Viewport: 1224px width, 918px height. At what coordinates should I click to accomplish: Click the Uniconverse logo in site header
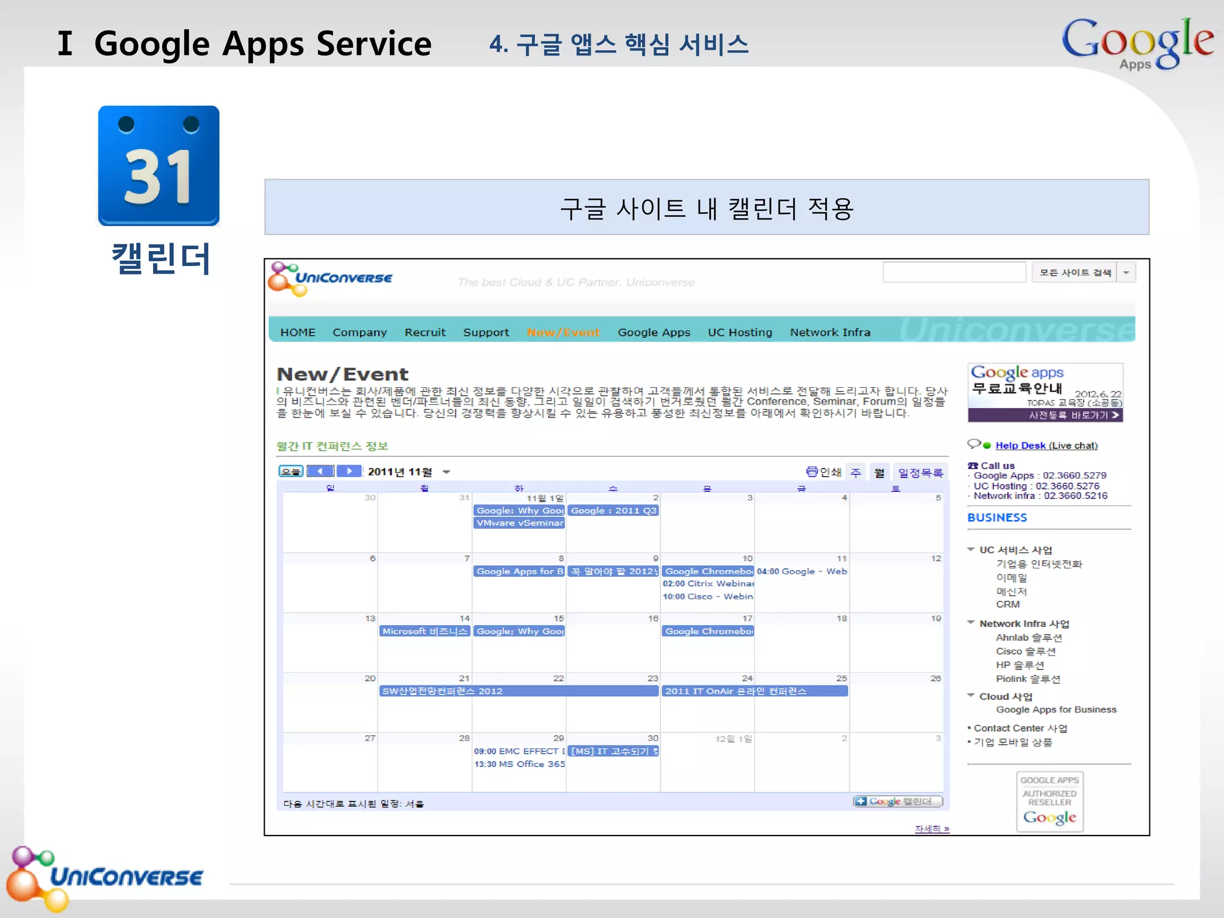click(x=330, y=279)
